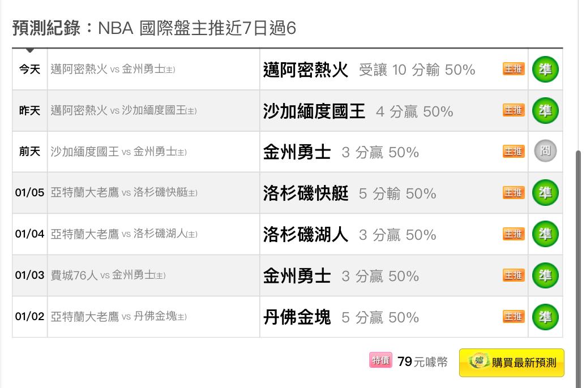
Task: Click 主推 tag on 邁阿密熱火 prediction
Action: 514,68
